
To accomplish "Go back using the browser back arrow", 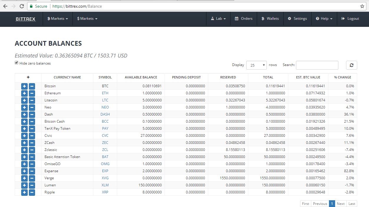I will pyautogui.click(x=5, y=6).
